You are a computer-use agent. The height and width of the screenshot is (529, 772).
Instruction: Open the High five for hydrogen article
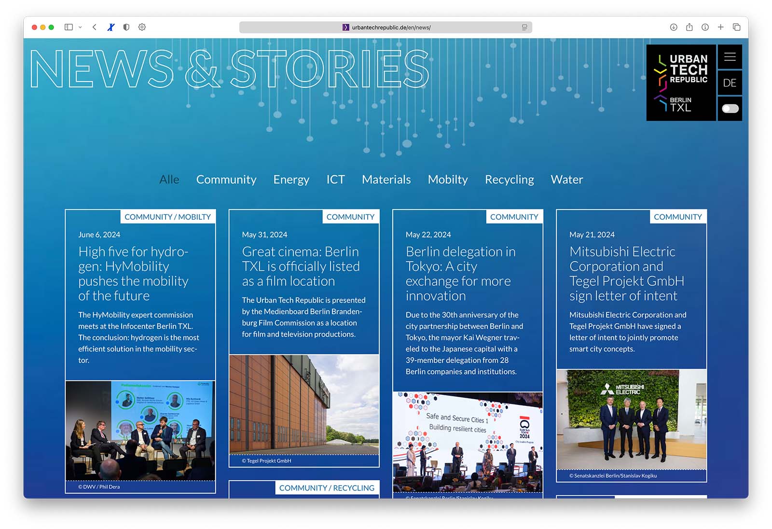click(x=134, y=274)
